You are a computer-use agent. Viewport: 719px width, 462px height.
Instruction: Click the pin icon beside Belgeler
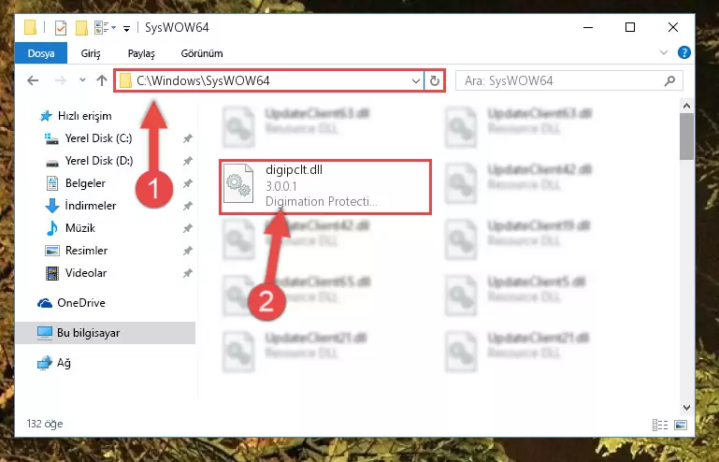[x=188, y=183]
